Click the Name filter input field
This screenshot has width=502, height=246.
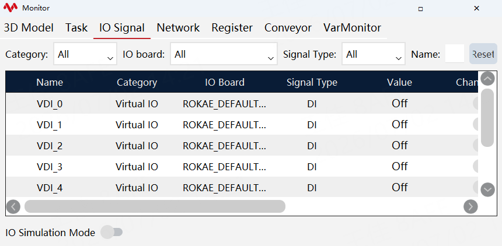pos(455,54)
